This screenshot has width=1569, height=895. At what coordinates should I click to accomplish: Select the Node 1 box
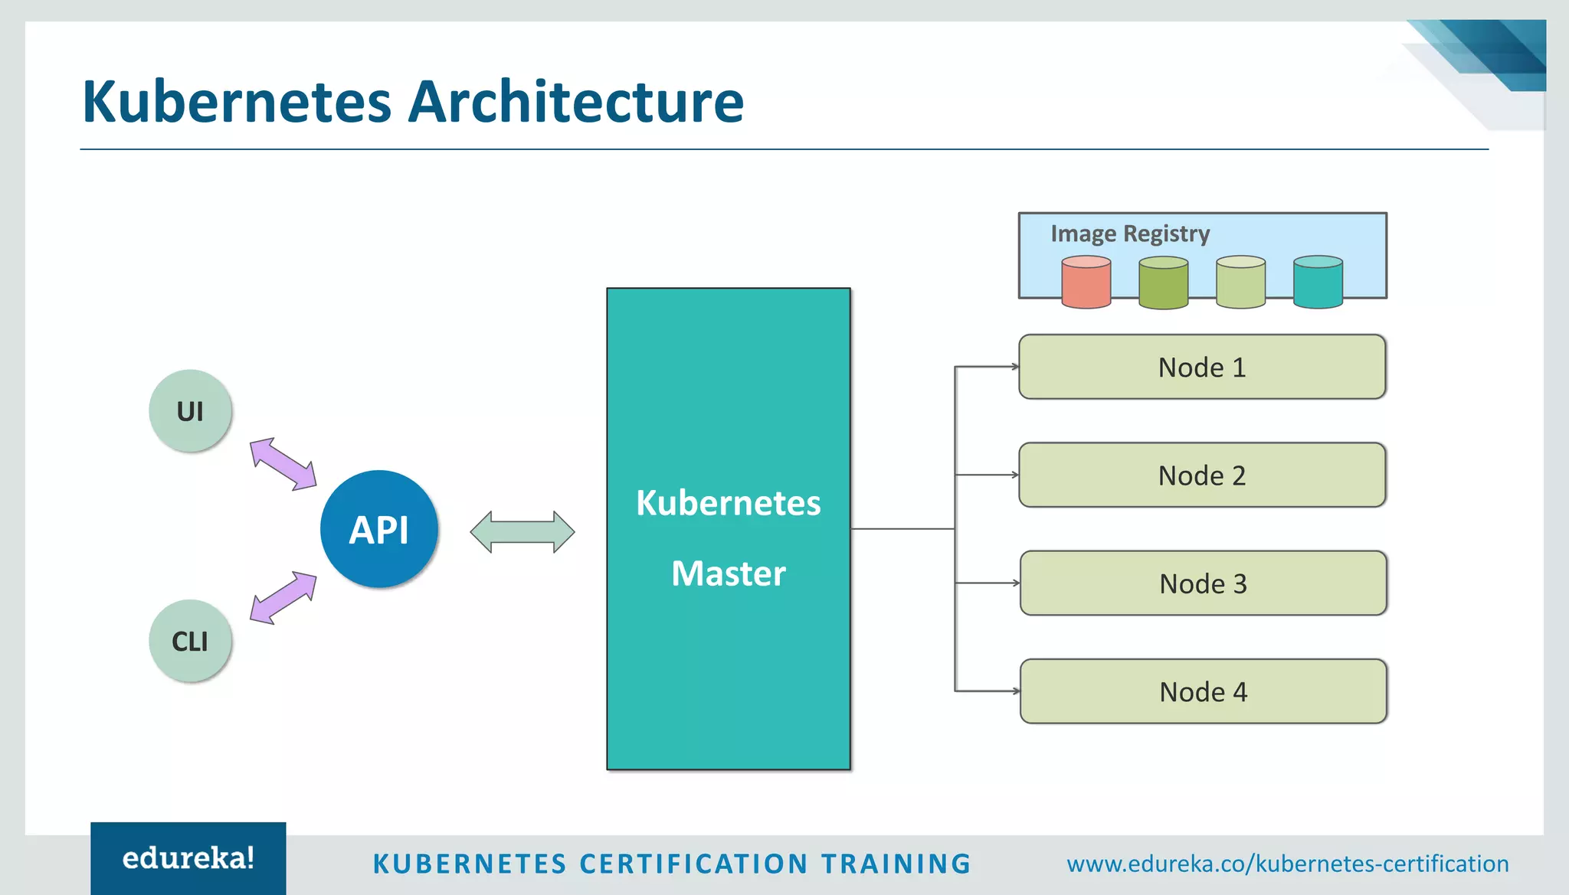(1202, 367)
